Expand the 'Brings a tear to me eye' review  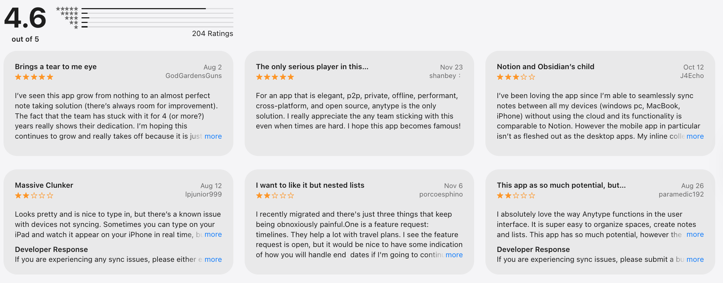(213, 136)
